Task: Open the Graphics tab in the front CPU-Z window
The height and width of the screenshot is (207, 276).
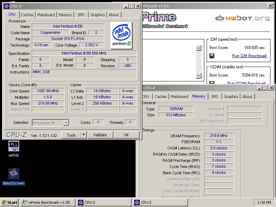Action: point(98,15)
